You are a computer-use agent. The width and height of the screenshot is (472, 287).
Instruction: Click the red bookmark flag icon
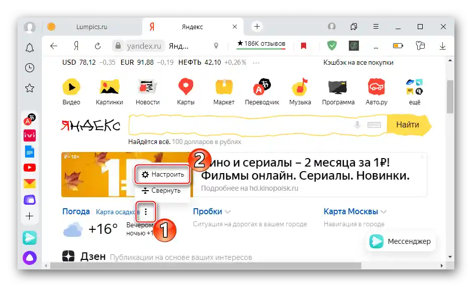[304, 46]
